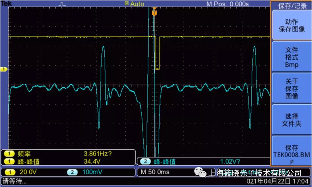Viewport: 312px width, 187px height.
Task: Select the Auto trigger mode indicator
Action: click(135, 4)
